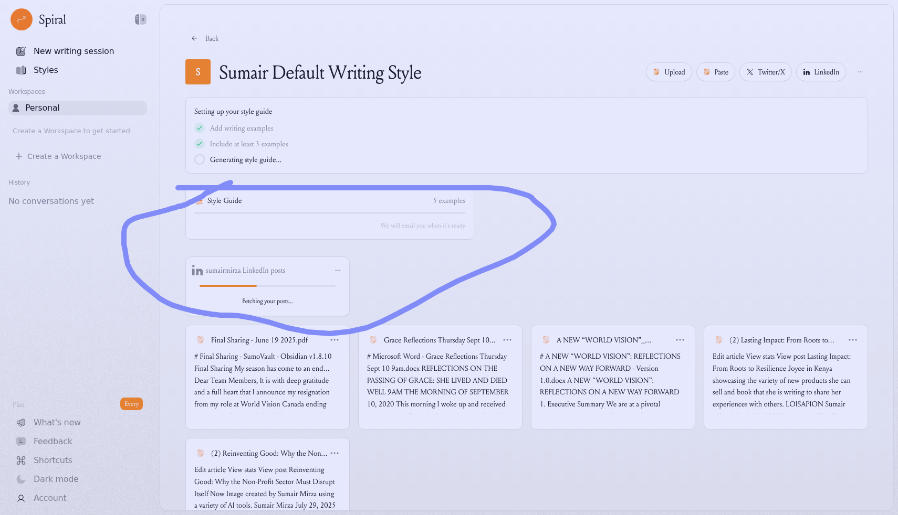Click the Spiral logo icon
This screenshot has height=515, width=898.
pyautogui.click(x=22, y=19)
